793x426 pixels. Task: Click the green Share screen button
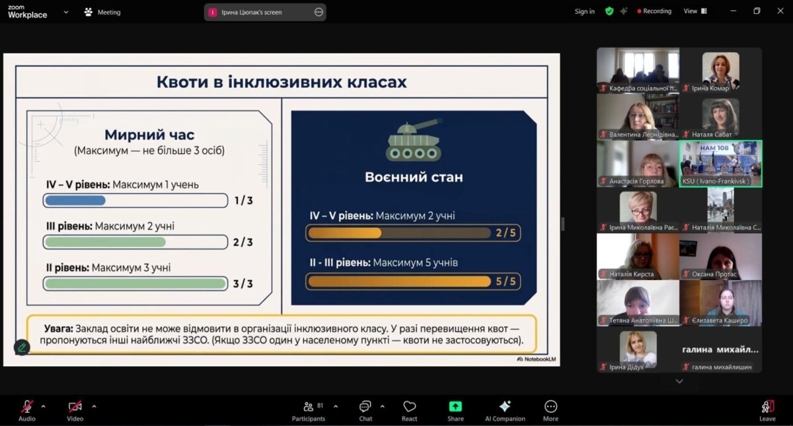tap(455, 410)
